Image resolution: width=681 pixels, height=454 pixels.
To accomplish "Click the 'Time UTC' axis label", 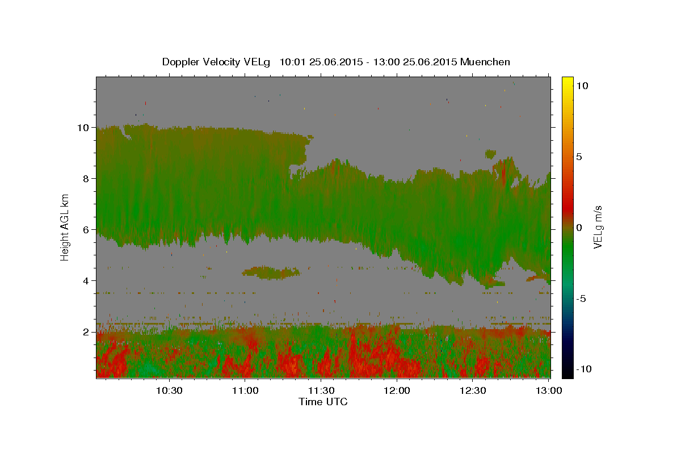I will [x=323, y=402].
